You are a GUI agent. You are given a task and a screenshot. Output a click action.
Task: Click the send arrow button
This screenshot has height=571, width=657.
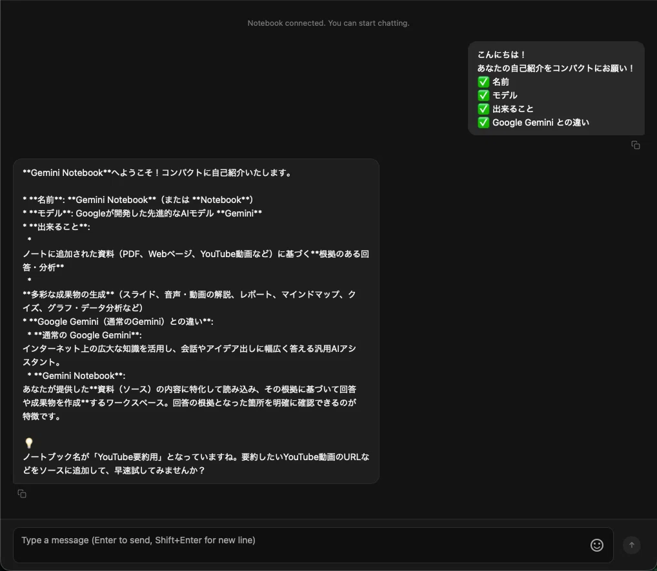pos(631,545)
